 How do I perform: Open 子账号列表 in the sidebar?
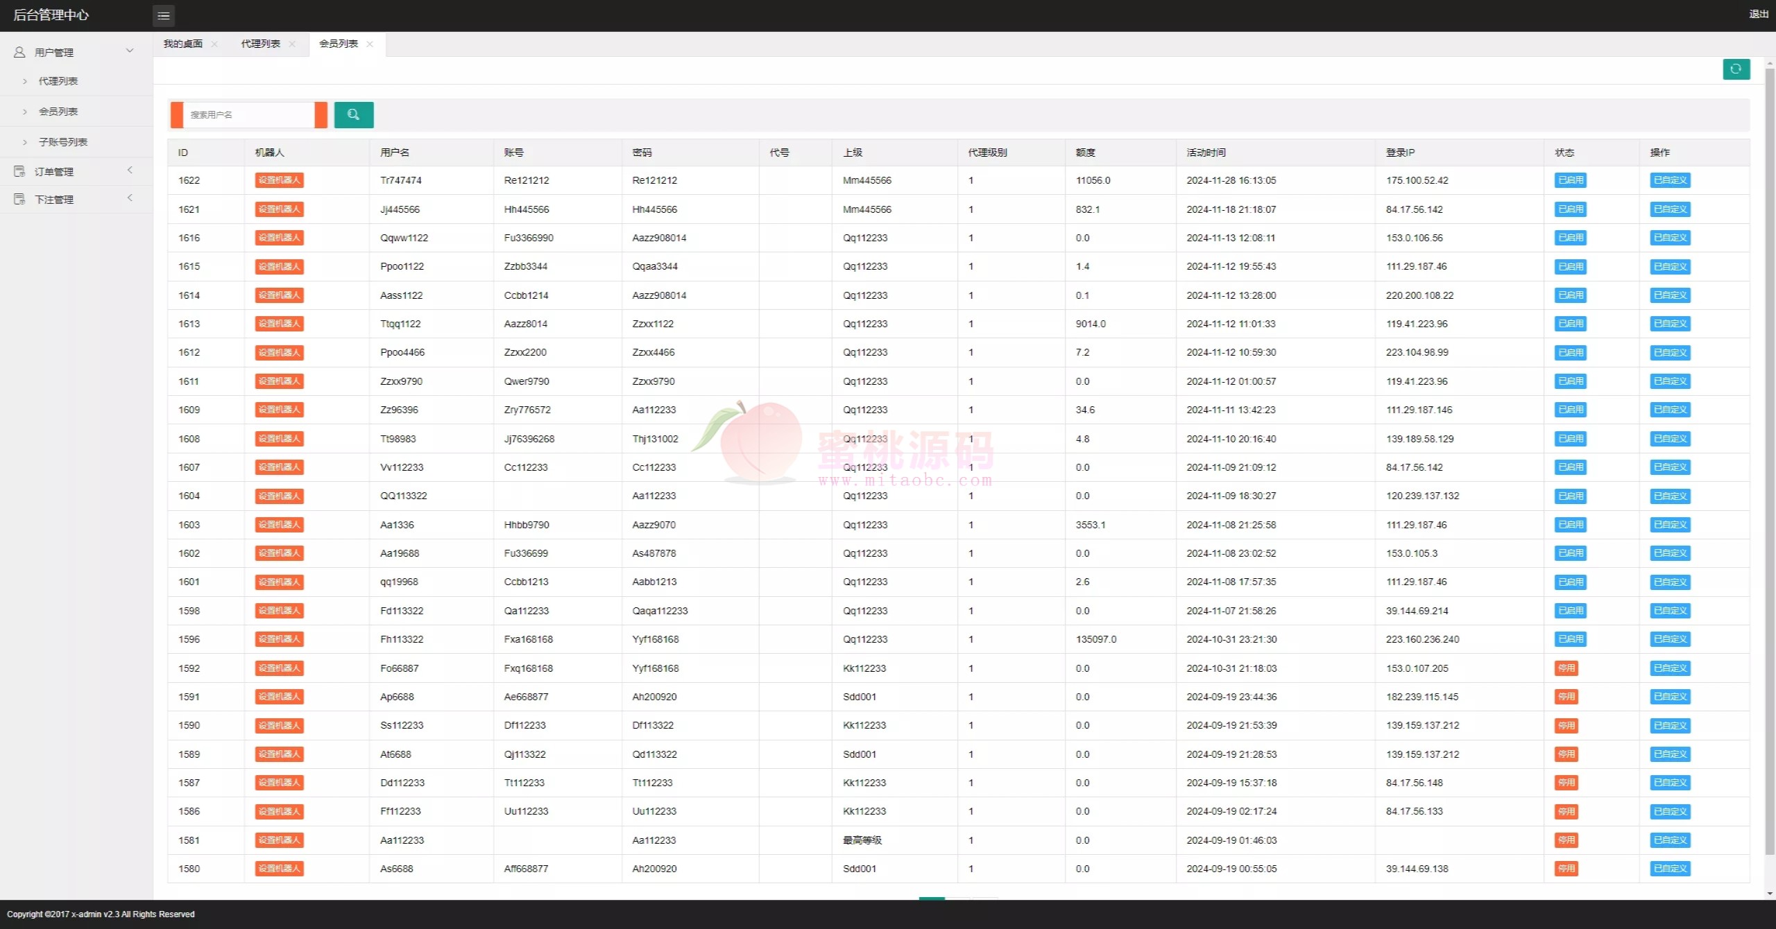(x=63, y=142)
